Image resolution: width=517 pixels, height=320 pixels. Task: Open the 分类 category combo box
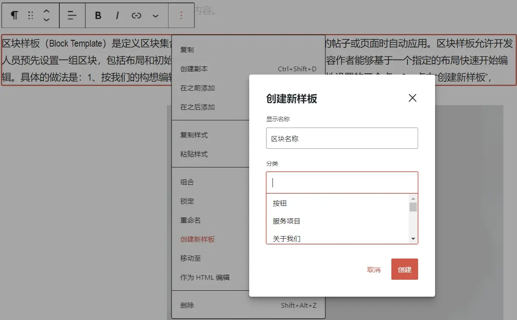click(x=342, y=181)
